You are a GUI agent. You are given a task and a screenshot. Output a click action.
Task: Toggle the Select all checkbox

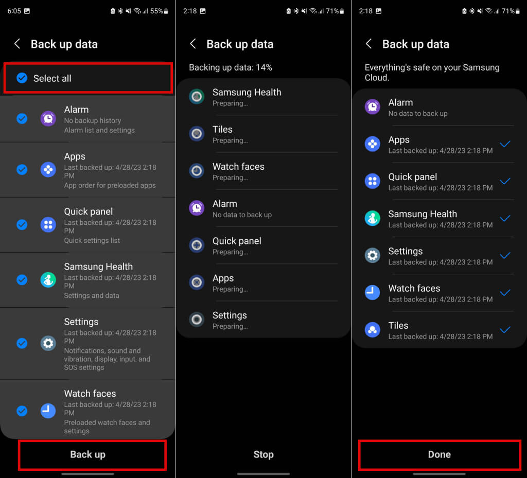pyautogui.click(x=22, y=78)
